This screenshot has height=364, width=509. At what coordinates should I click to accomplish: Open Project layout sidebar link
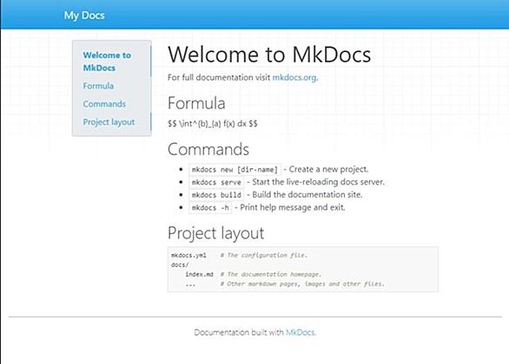[x=109, y=122]
